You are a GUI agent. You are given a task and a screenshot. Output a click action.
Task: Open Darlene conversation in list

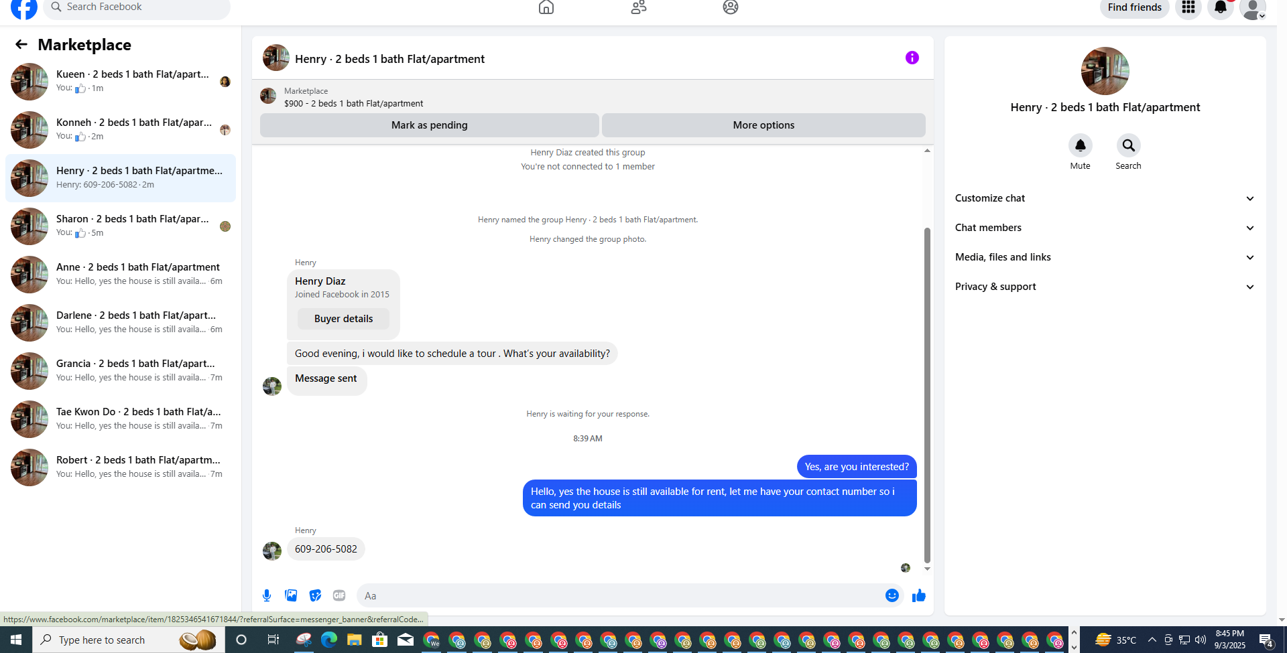[121, 322]
